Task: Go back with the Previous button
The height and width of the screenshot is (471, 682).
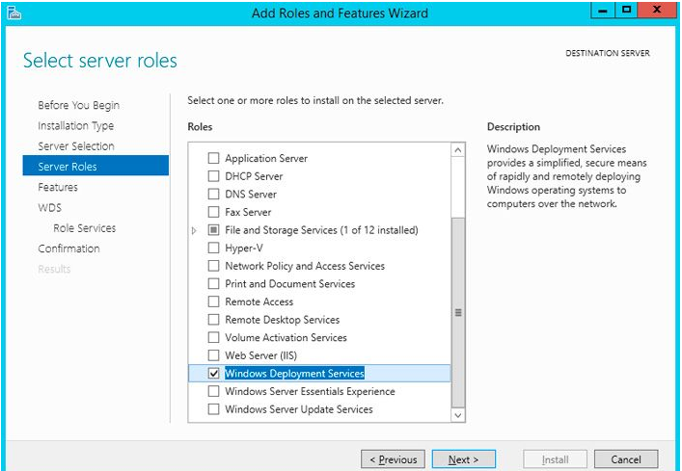Action: click(x=394, y=459)
